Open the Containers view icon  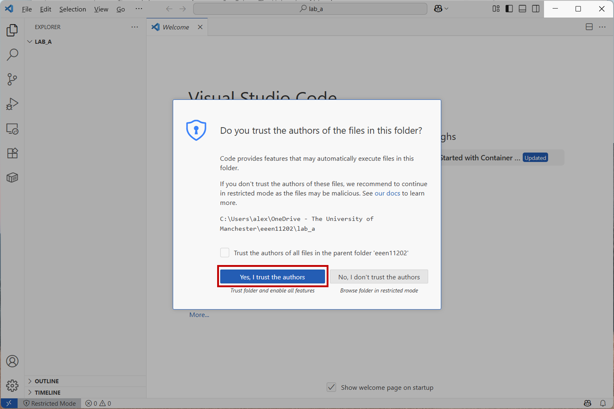tap(12, 177)
